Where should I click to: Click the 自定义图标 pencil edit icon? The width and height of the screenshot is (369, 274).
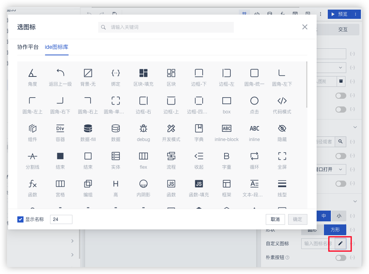tap(340, 244)
